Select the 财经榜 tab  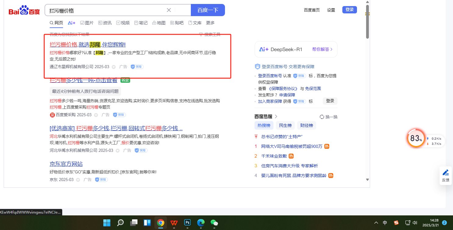[307, 125]
